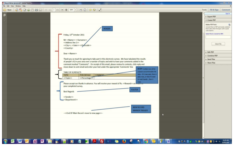Click the Open folder icon in toolbar
The height and width of the screenshot is (146, 235).
pyautogui.click(x=7, y=10)
